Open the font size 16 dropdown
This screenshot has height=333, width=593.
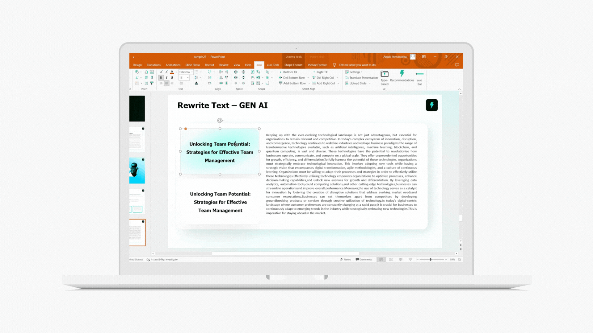point(188,78)
